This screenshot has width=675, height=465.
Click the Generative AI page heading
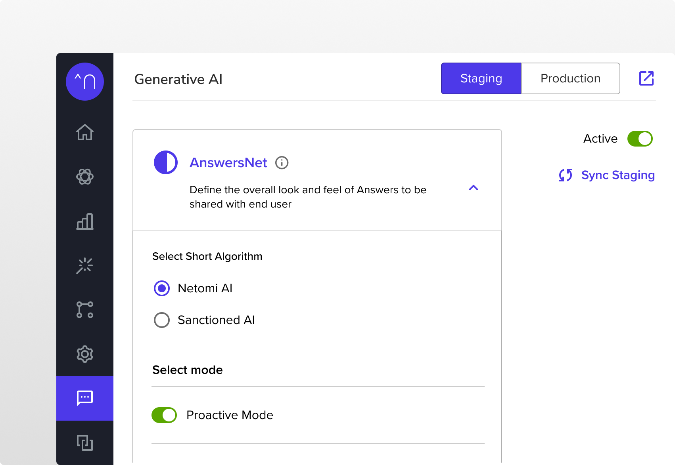point(178,79)
